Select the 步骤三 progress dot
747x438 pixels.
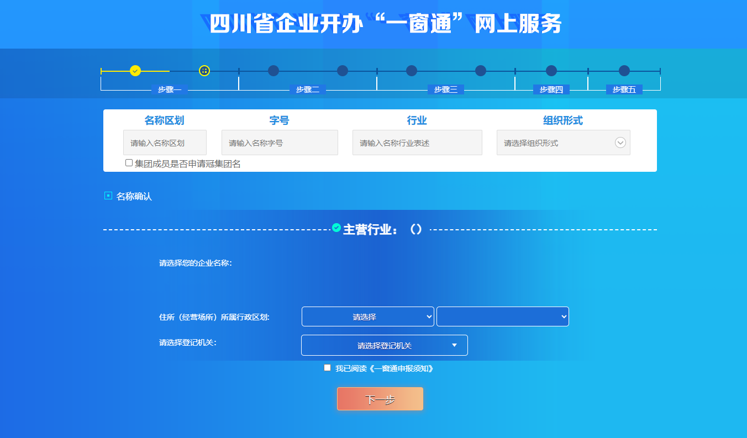411,70
